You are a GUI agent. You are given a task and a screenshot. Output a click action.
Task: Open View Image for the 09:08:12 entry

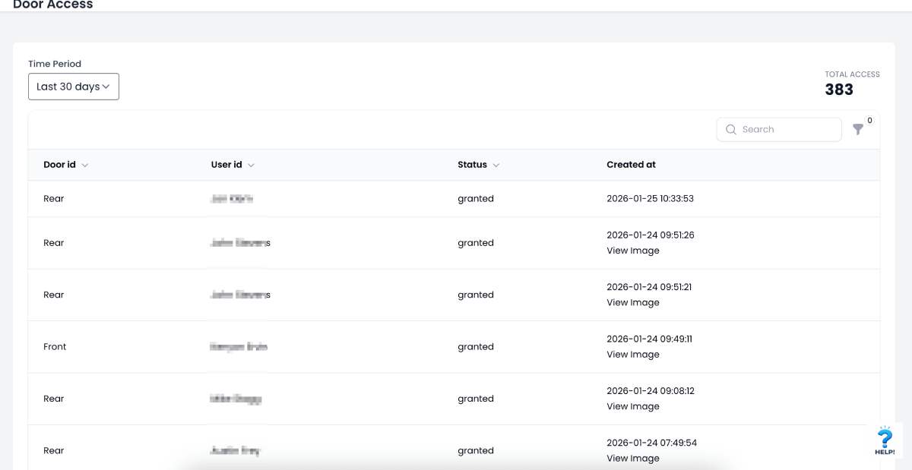pyautogui.click(x=632, y=406)
